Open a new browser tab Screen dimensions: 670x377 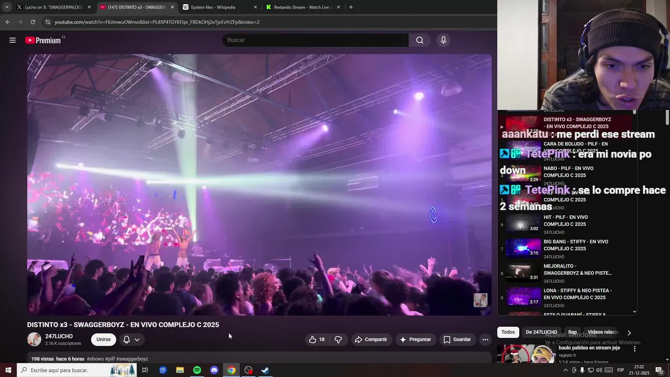[351, 7]
